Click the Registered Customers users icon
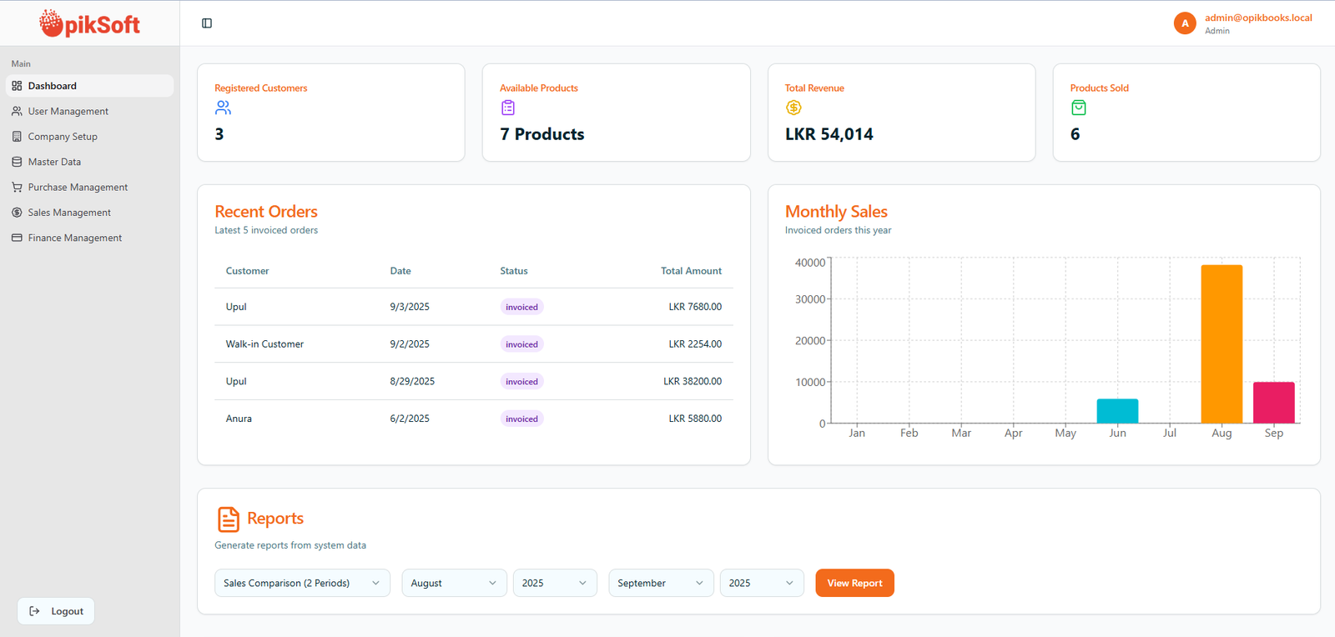This screenshot has height=637, width=1335. click(x=223, y=108)
